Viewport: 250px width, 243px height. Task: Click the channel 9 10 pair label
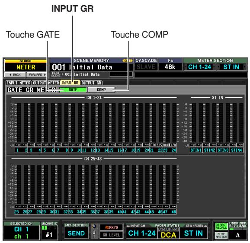(75, 150)
